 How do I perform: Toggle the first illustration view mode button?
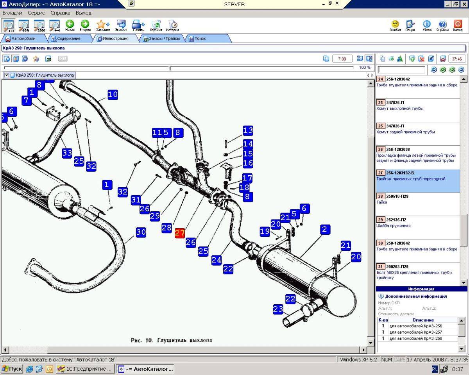tap(7, 59)
